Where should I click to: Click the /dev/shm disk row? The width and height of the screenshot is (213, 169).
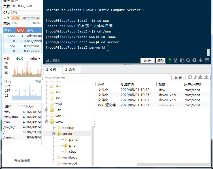22,117
